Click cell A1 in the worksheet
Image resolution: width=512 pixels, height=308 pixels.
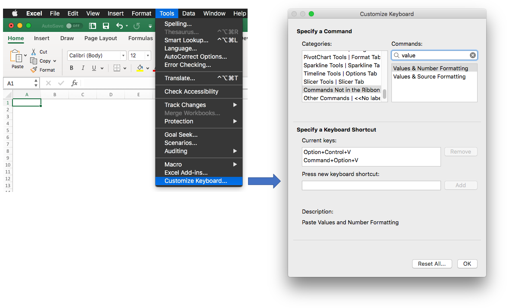(x=26, y=103)
